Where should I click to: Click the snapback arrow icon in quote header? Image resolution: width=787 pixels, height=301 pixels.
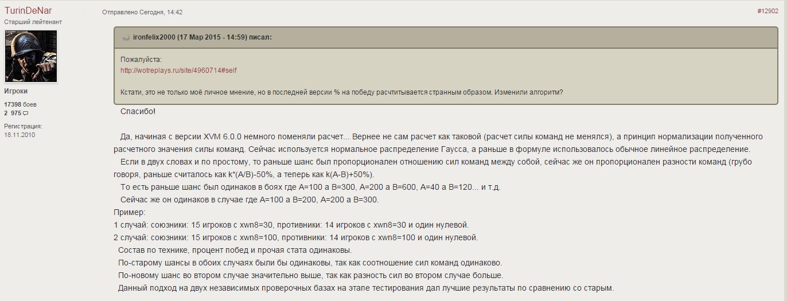126,37
